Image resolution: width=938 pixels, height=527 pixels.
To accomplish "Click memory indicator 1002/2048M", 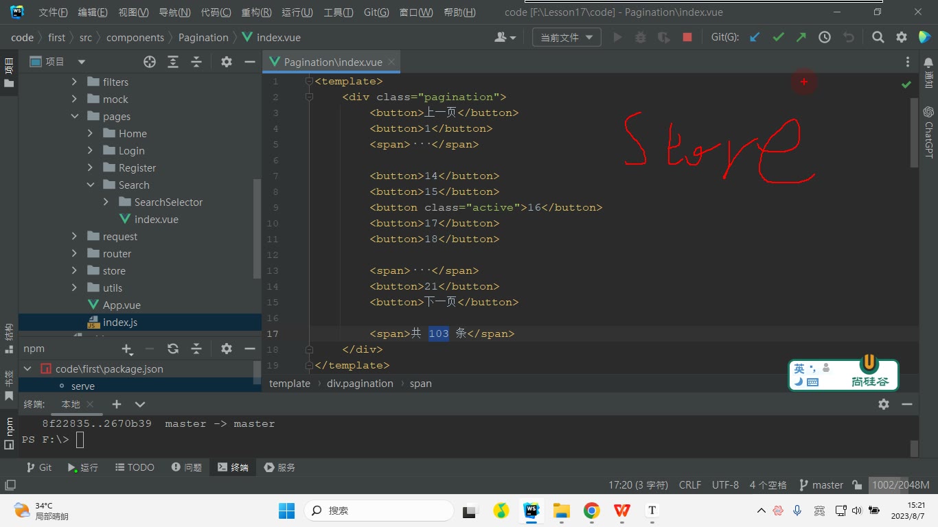I will pos(900,485).
